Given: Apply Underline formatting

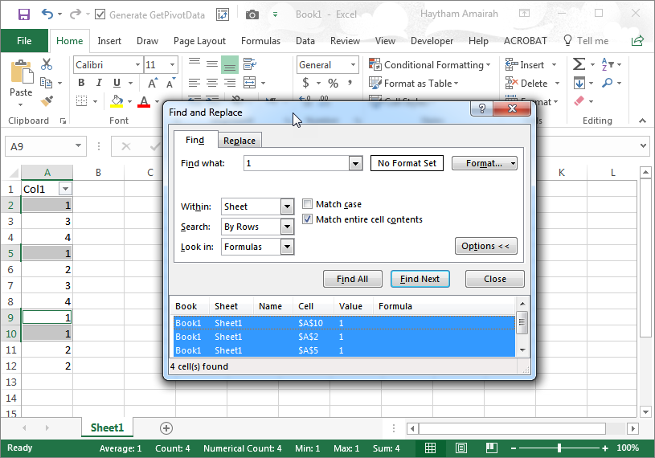Looking at the screenshot, I should [117, 83].
